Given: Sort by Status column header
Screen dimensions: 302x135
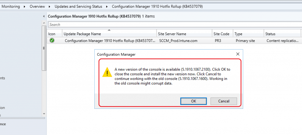Looking at the screenshot, I should pyautogui.click(x=282, y=34).
